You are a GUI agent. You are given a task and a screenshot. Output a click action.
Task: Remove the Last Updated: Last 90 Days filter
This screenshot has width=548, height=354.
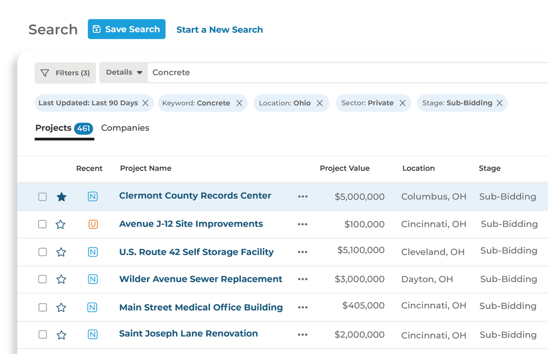145,103
